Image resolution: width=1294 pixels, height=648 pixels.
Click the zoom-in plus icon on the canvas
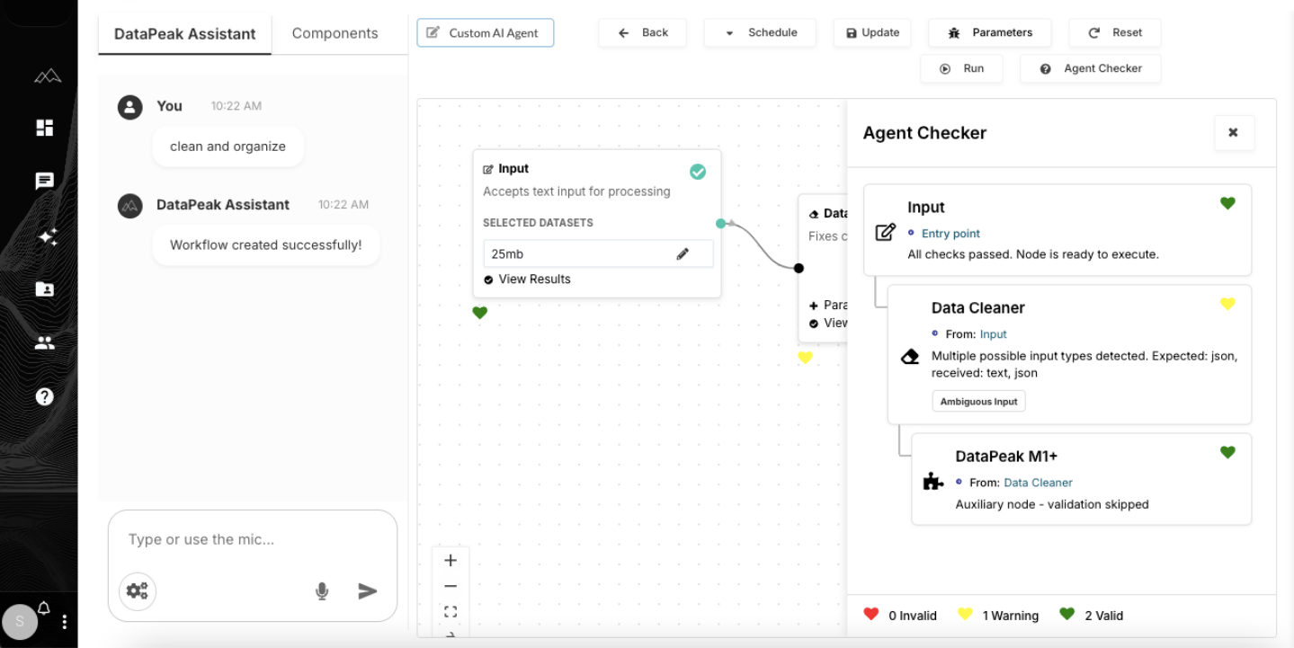tap(451, 559)
